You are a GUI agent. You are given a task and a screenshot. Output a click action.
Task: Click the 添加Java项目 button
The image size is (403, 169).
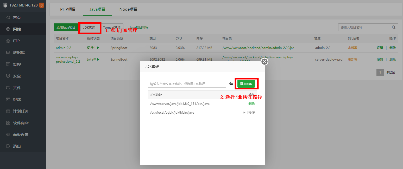(66, 28)
